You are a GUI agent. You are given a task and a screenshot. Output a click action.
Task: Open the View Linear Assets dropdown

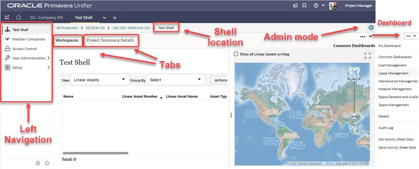click(100, 80)
